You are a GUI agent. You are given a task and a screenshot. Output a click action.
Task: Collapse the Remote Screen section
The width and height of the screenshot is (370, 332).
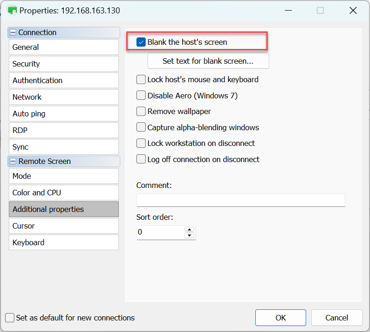[13, 162]
